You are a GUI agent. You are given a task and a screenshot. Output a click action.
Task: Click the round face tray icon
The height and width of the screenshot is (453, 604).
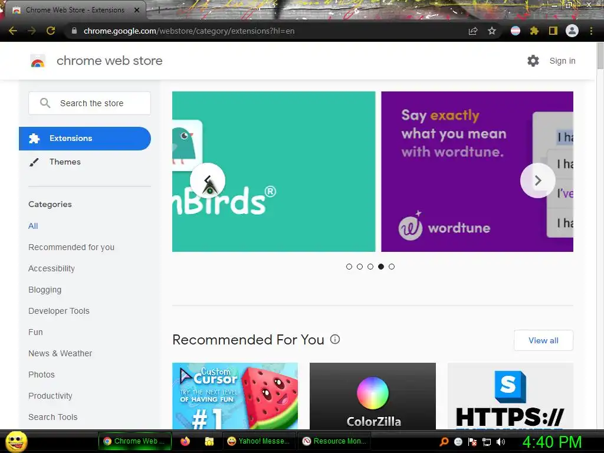458,442
